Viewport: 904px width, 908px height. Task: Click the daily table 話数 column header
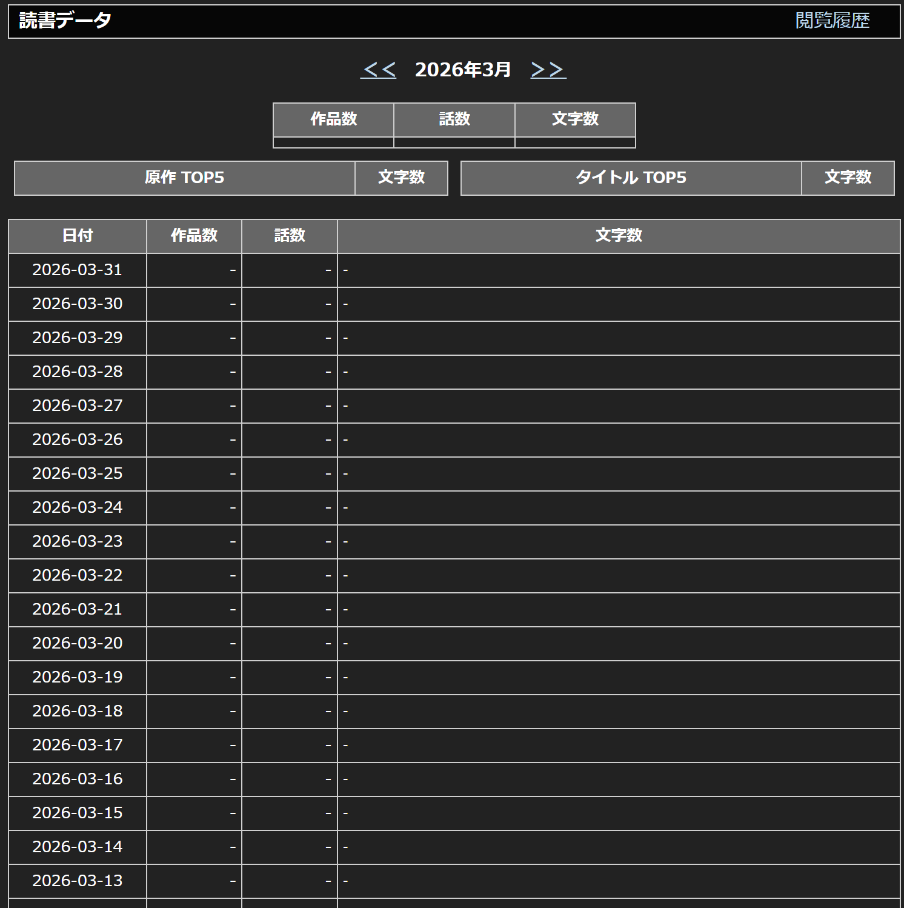coord(290,236)
